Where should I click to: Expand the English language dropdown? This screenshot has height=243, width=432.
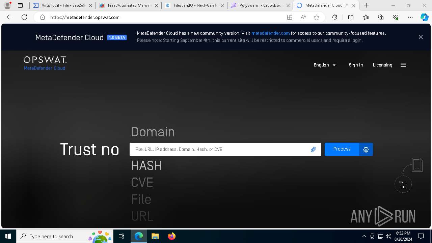click(324, 65)
